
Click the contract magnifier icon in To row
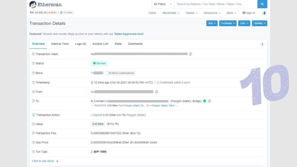[92, 101]
